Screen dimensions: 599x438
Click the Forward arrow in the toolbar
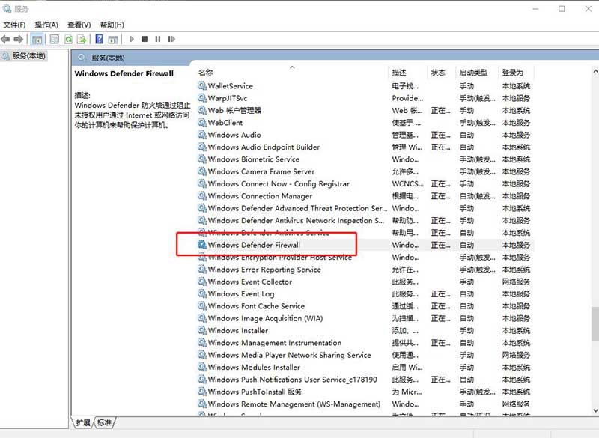tap(18, 39)
